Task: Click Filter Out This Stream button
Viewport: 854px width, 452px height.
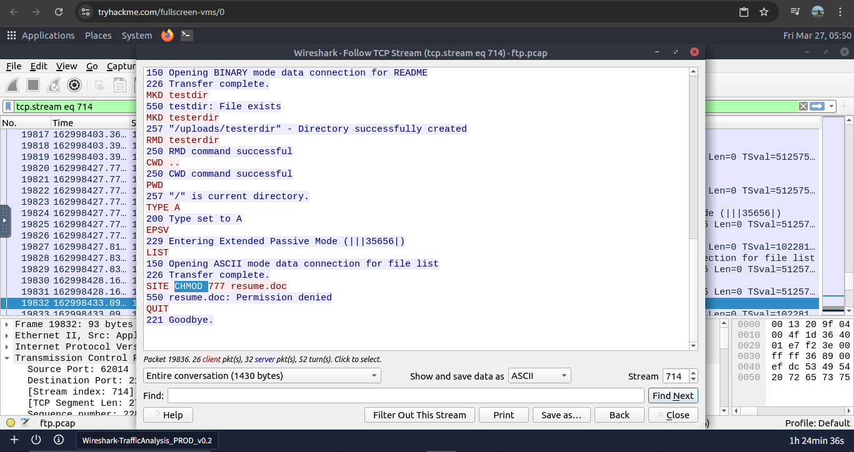Action: click(x=419, y=415)
